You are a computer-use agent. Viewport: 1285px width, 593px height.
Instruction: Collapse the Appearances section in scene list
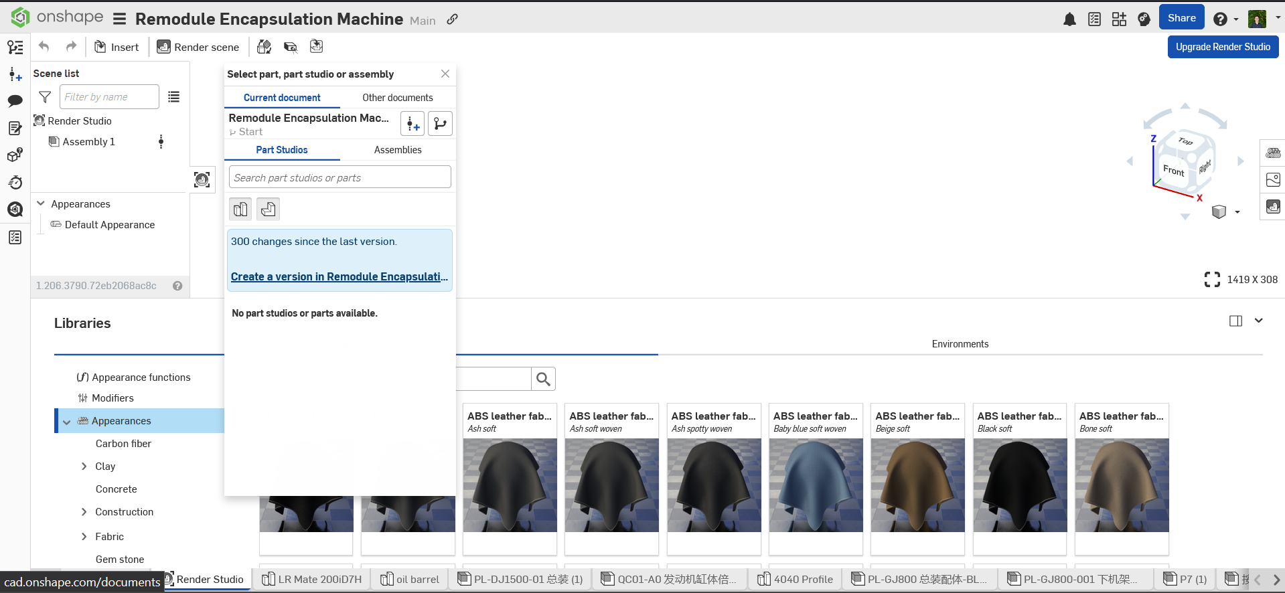41,203
